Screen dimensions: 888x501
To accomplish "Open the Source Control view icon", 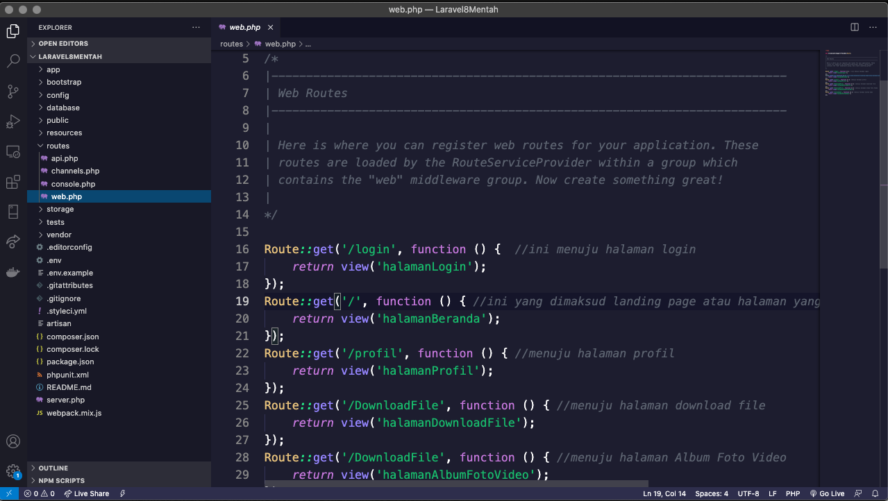I will point(13,91).
